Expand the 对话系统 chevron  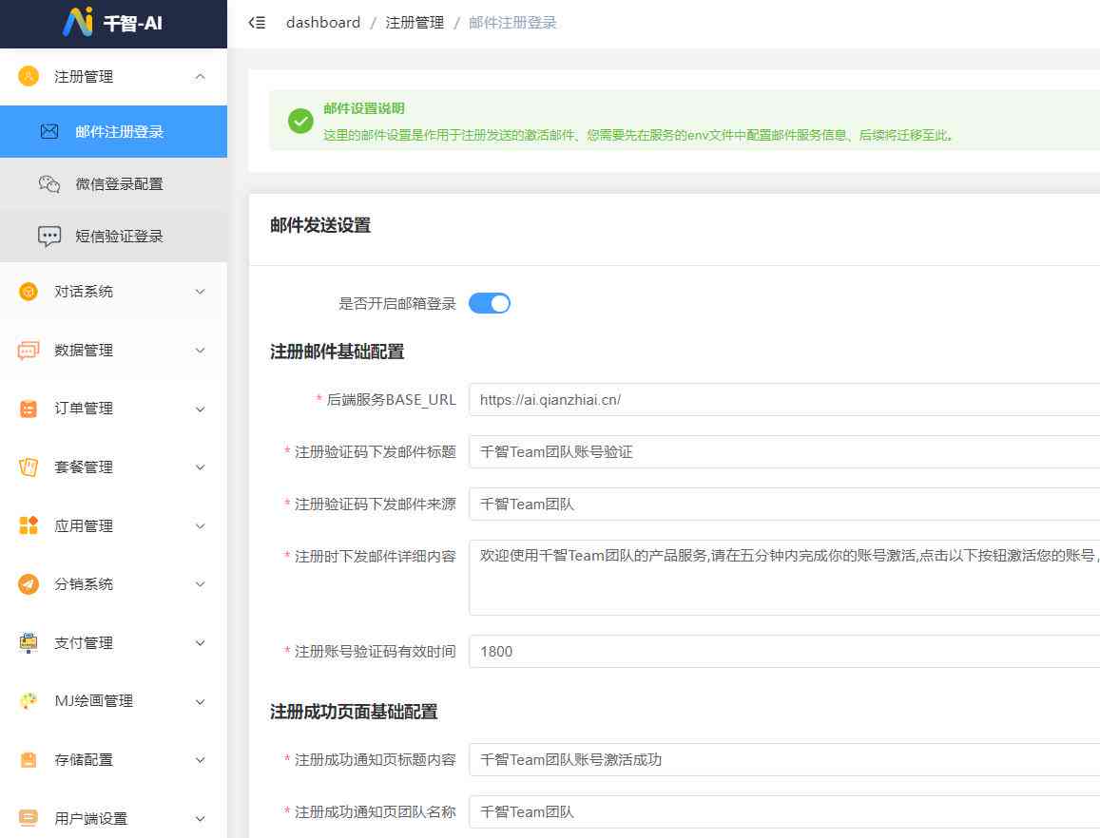point(200,291)
